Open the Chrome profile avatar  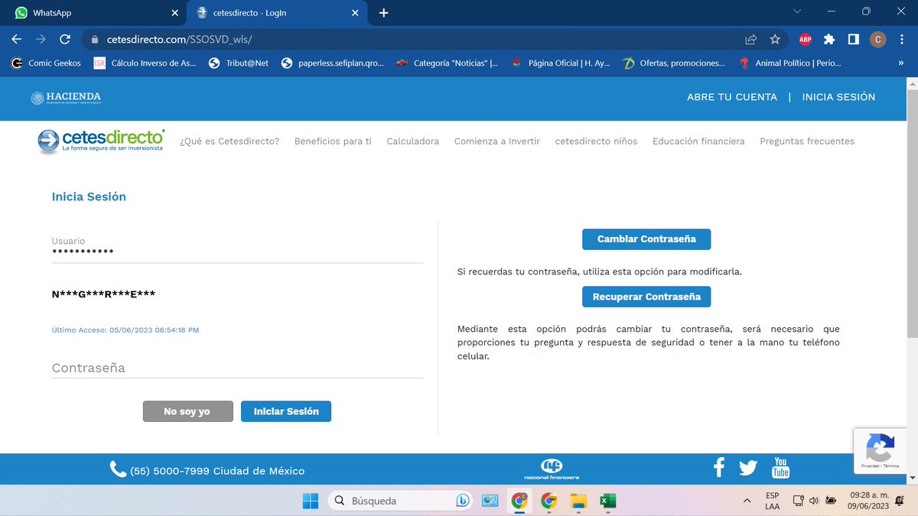click(x=877, y=39)
